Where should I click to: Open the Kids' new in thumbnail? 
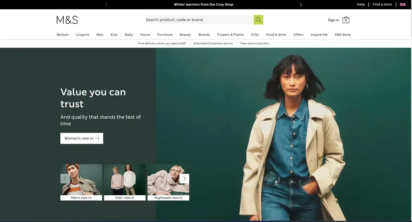(125, 182)
